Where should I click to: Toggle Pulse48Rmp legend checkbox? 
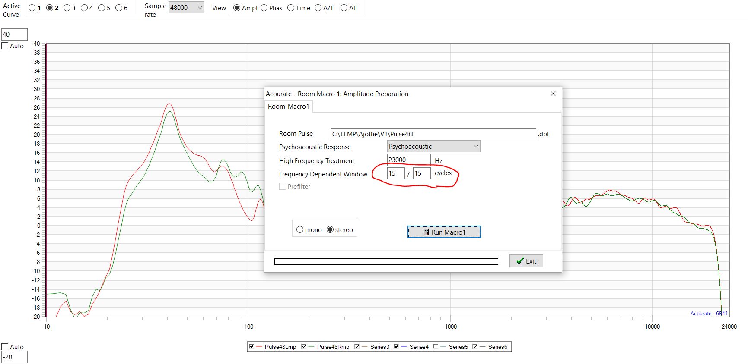pyautogui.click(x=304, y=346)
